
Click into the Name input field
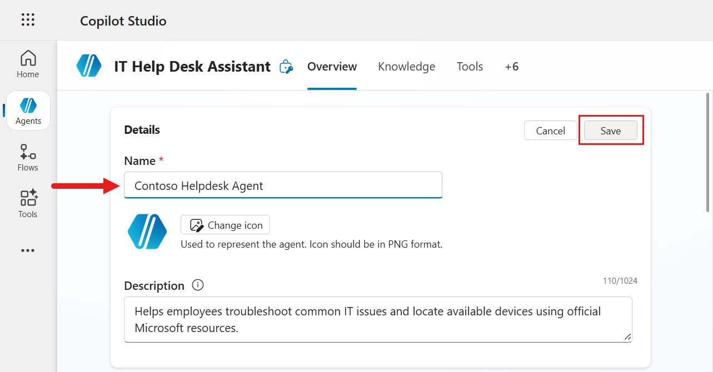(283, 185)
